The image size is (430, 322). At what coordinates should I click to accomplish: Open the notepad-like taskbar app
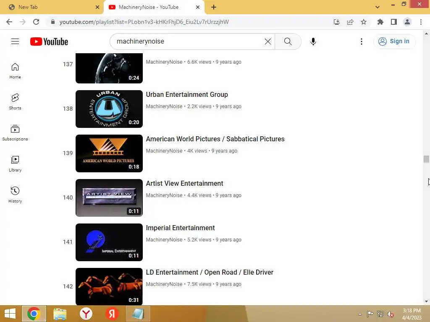point(138,314)
